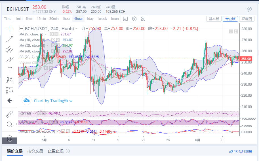Select the Text annotation tool

pos(10,70)
